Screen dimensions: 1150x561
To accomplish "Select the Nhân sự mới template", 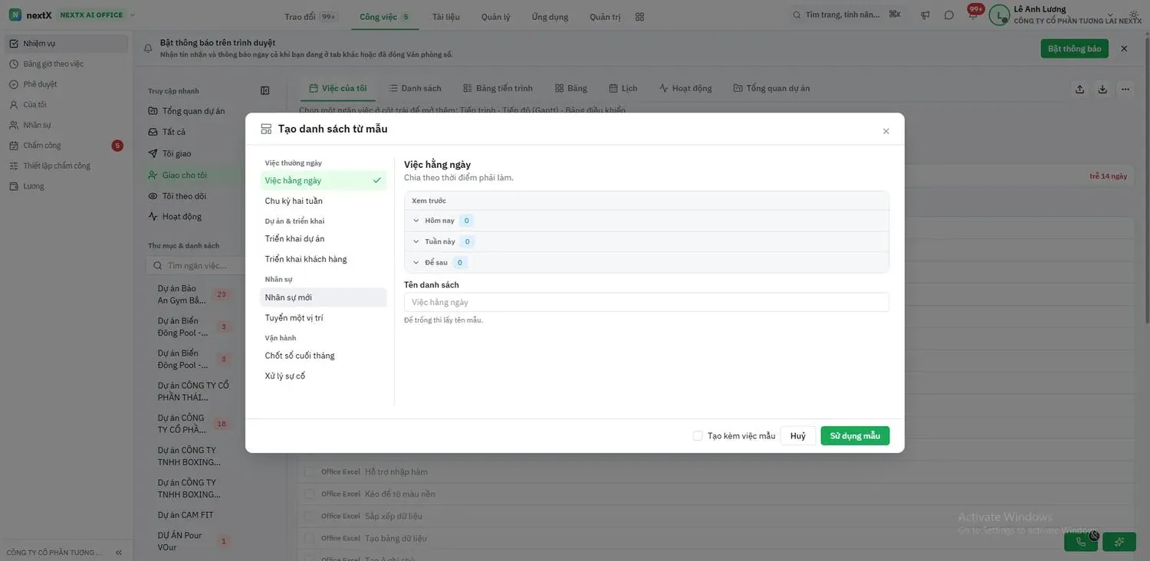I will pyautogui.click(x=324, y=297).
